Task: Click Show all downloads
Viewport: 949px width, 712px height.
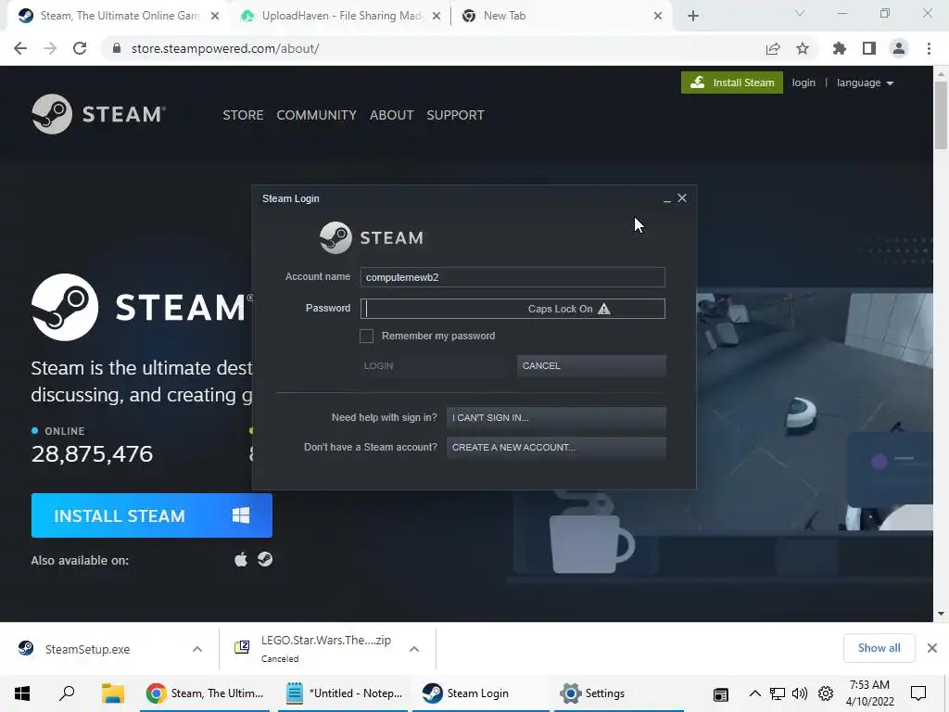Action: pyautogui.click(x=879, y=648)
